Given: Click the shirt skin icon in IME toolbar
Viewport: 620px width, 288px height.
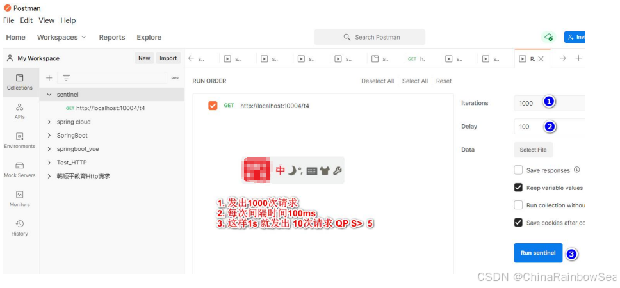Looking at the screenshot, I should (x=325, y=171).
